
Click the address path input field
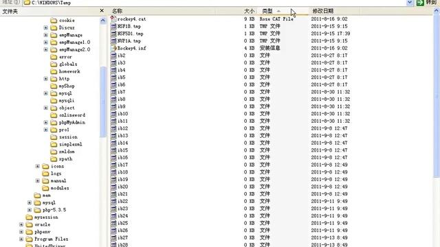coord(214,3)
